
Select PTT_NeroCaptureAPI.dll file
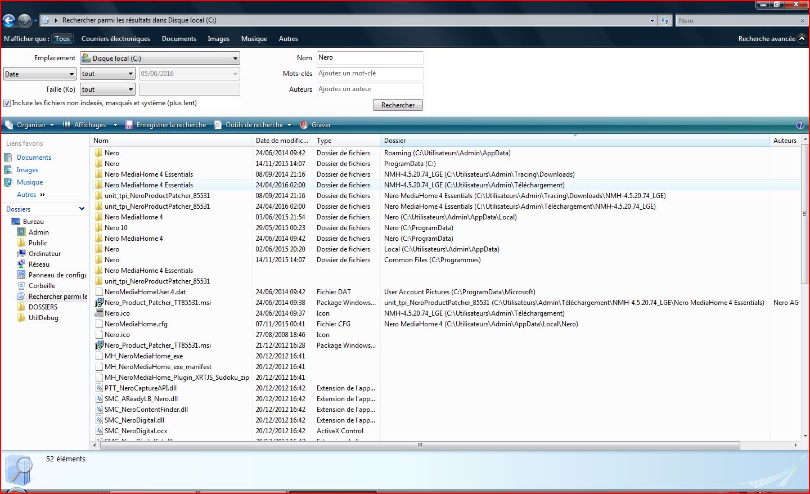(x=141, y=388)
